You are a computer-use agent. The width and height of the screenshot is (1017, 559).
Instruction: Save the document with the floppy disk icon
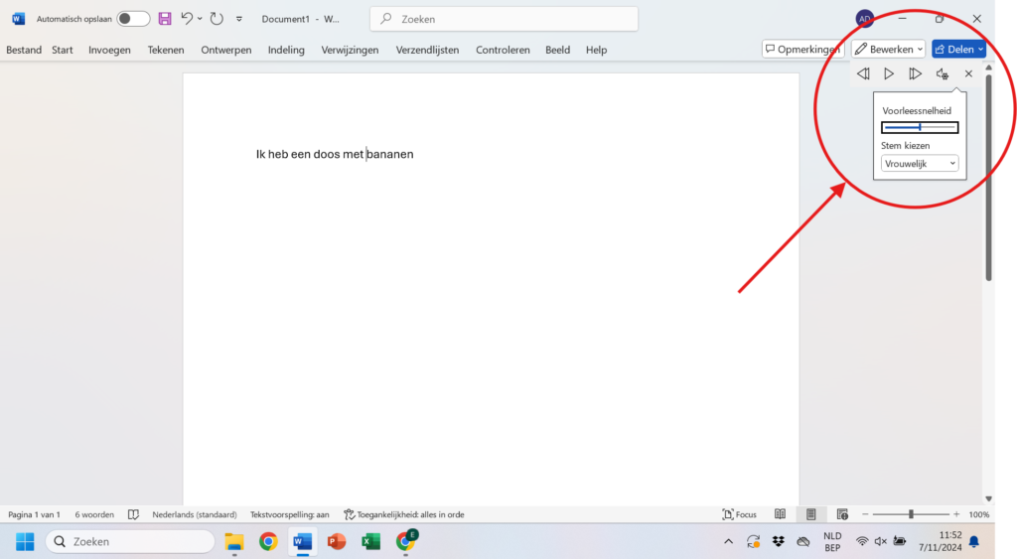click(x=165, y=19)
